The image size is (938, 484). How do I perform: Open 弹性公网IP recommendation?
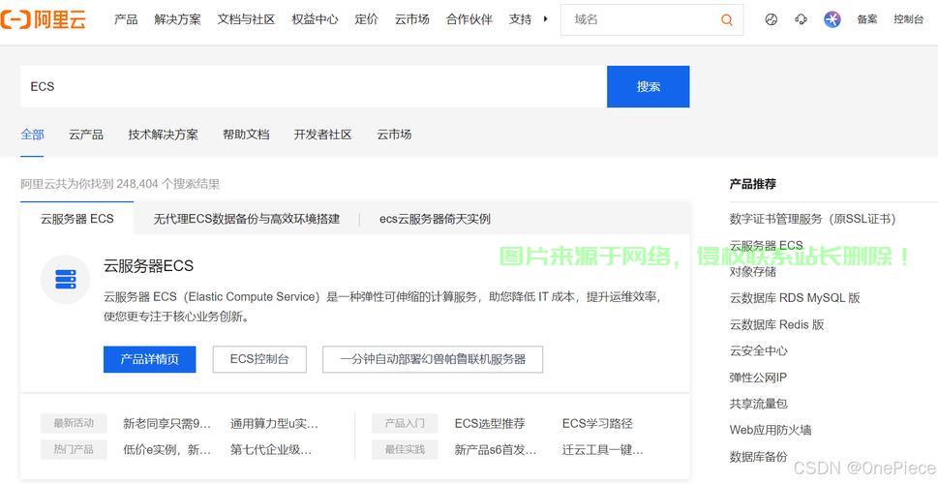(758, 378)
